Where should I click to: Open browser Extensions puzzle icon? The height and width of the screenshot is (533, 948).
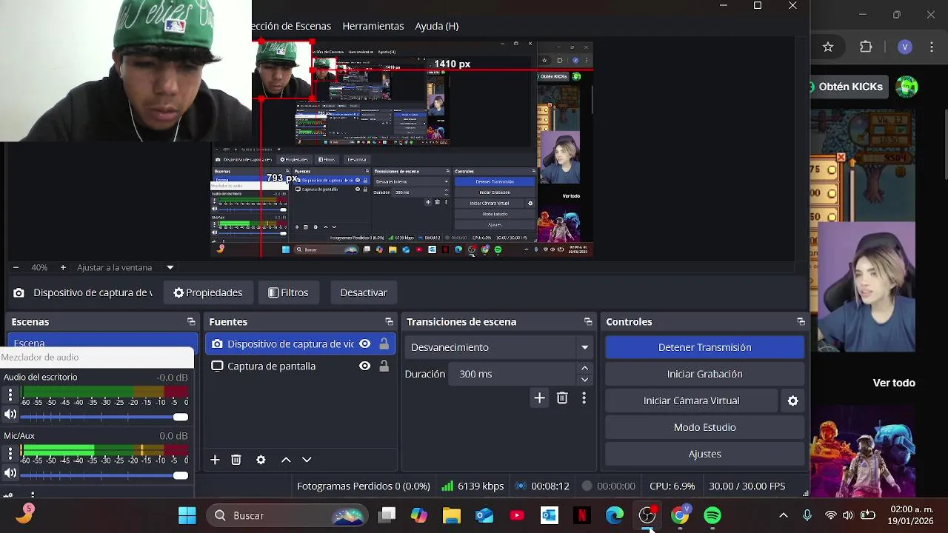point(866,47)
